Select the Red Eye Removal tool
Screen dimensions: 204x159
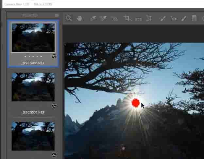(x=173, y=18)
